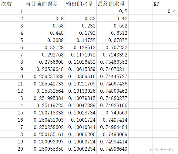
Task: Select the 输出的水量 header cell
Action: [81, 4]
